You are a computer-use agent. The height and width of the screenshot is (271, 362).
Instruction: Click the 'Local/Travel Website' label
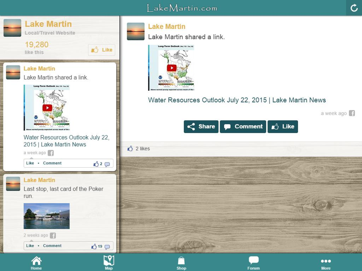tap(50, 33)
